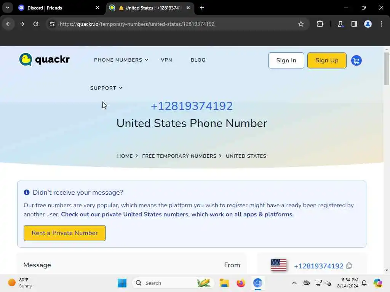Expand SUPPORT menu

[106, 88]
